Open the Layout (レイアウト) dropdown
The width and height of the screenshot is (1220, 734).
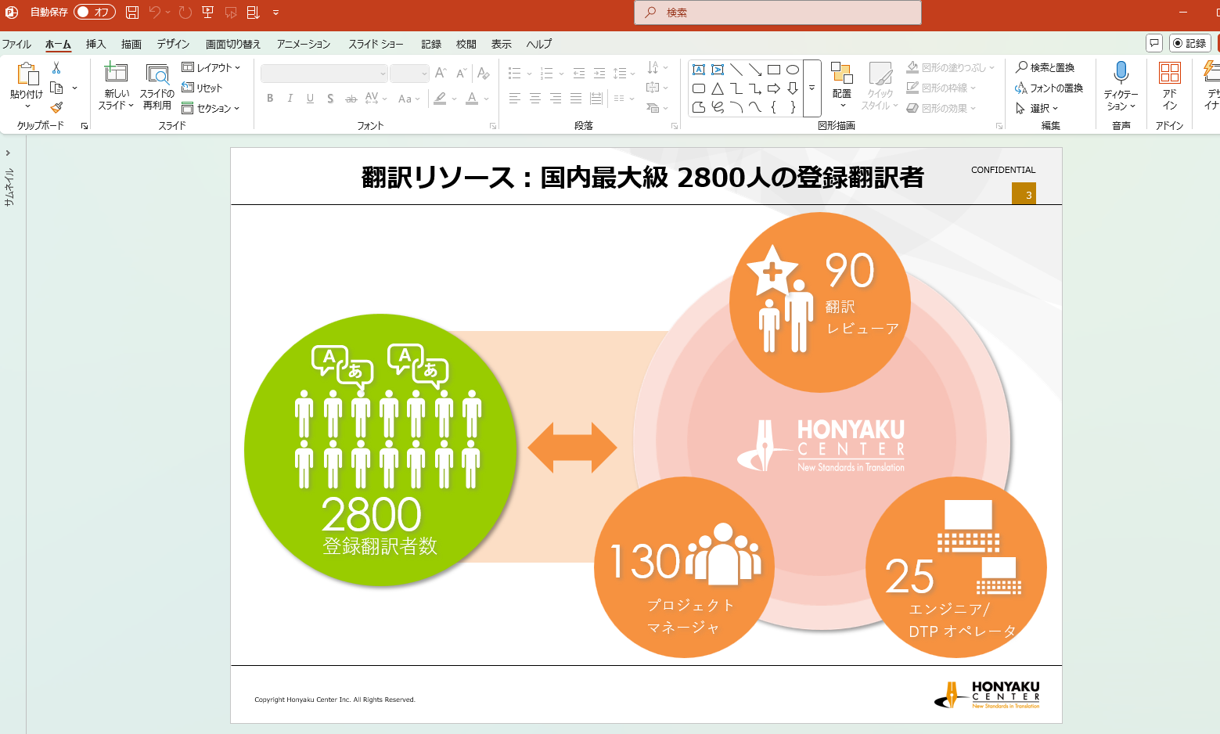tap(211, 67)
